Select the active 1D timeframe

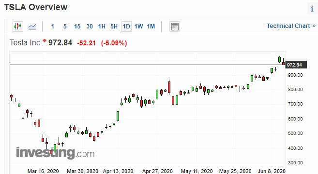126,27
